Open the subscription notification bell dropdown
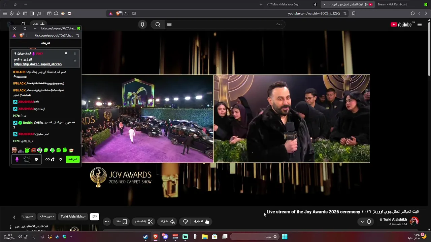This screenshot has height=242, width=431. click(366, 221)
